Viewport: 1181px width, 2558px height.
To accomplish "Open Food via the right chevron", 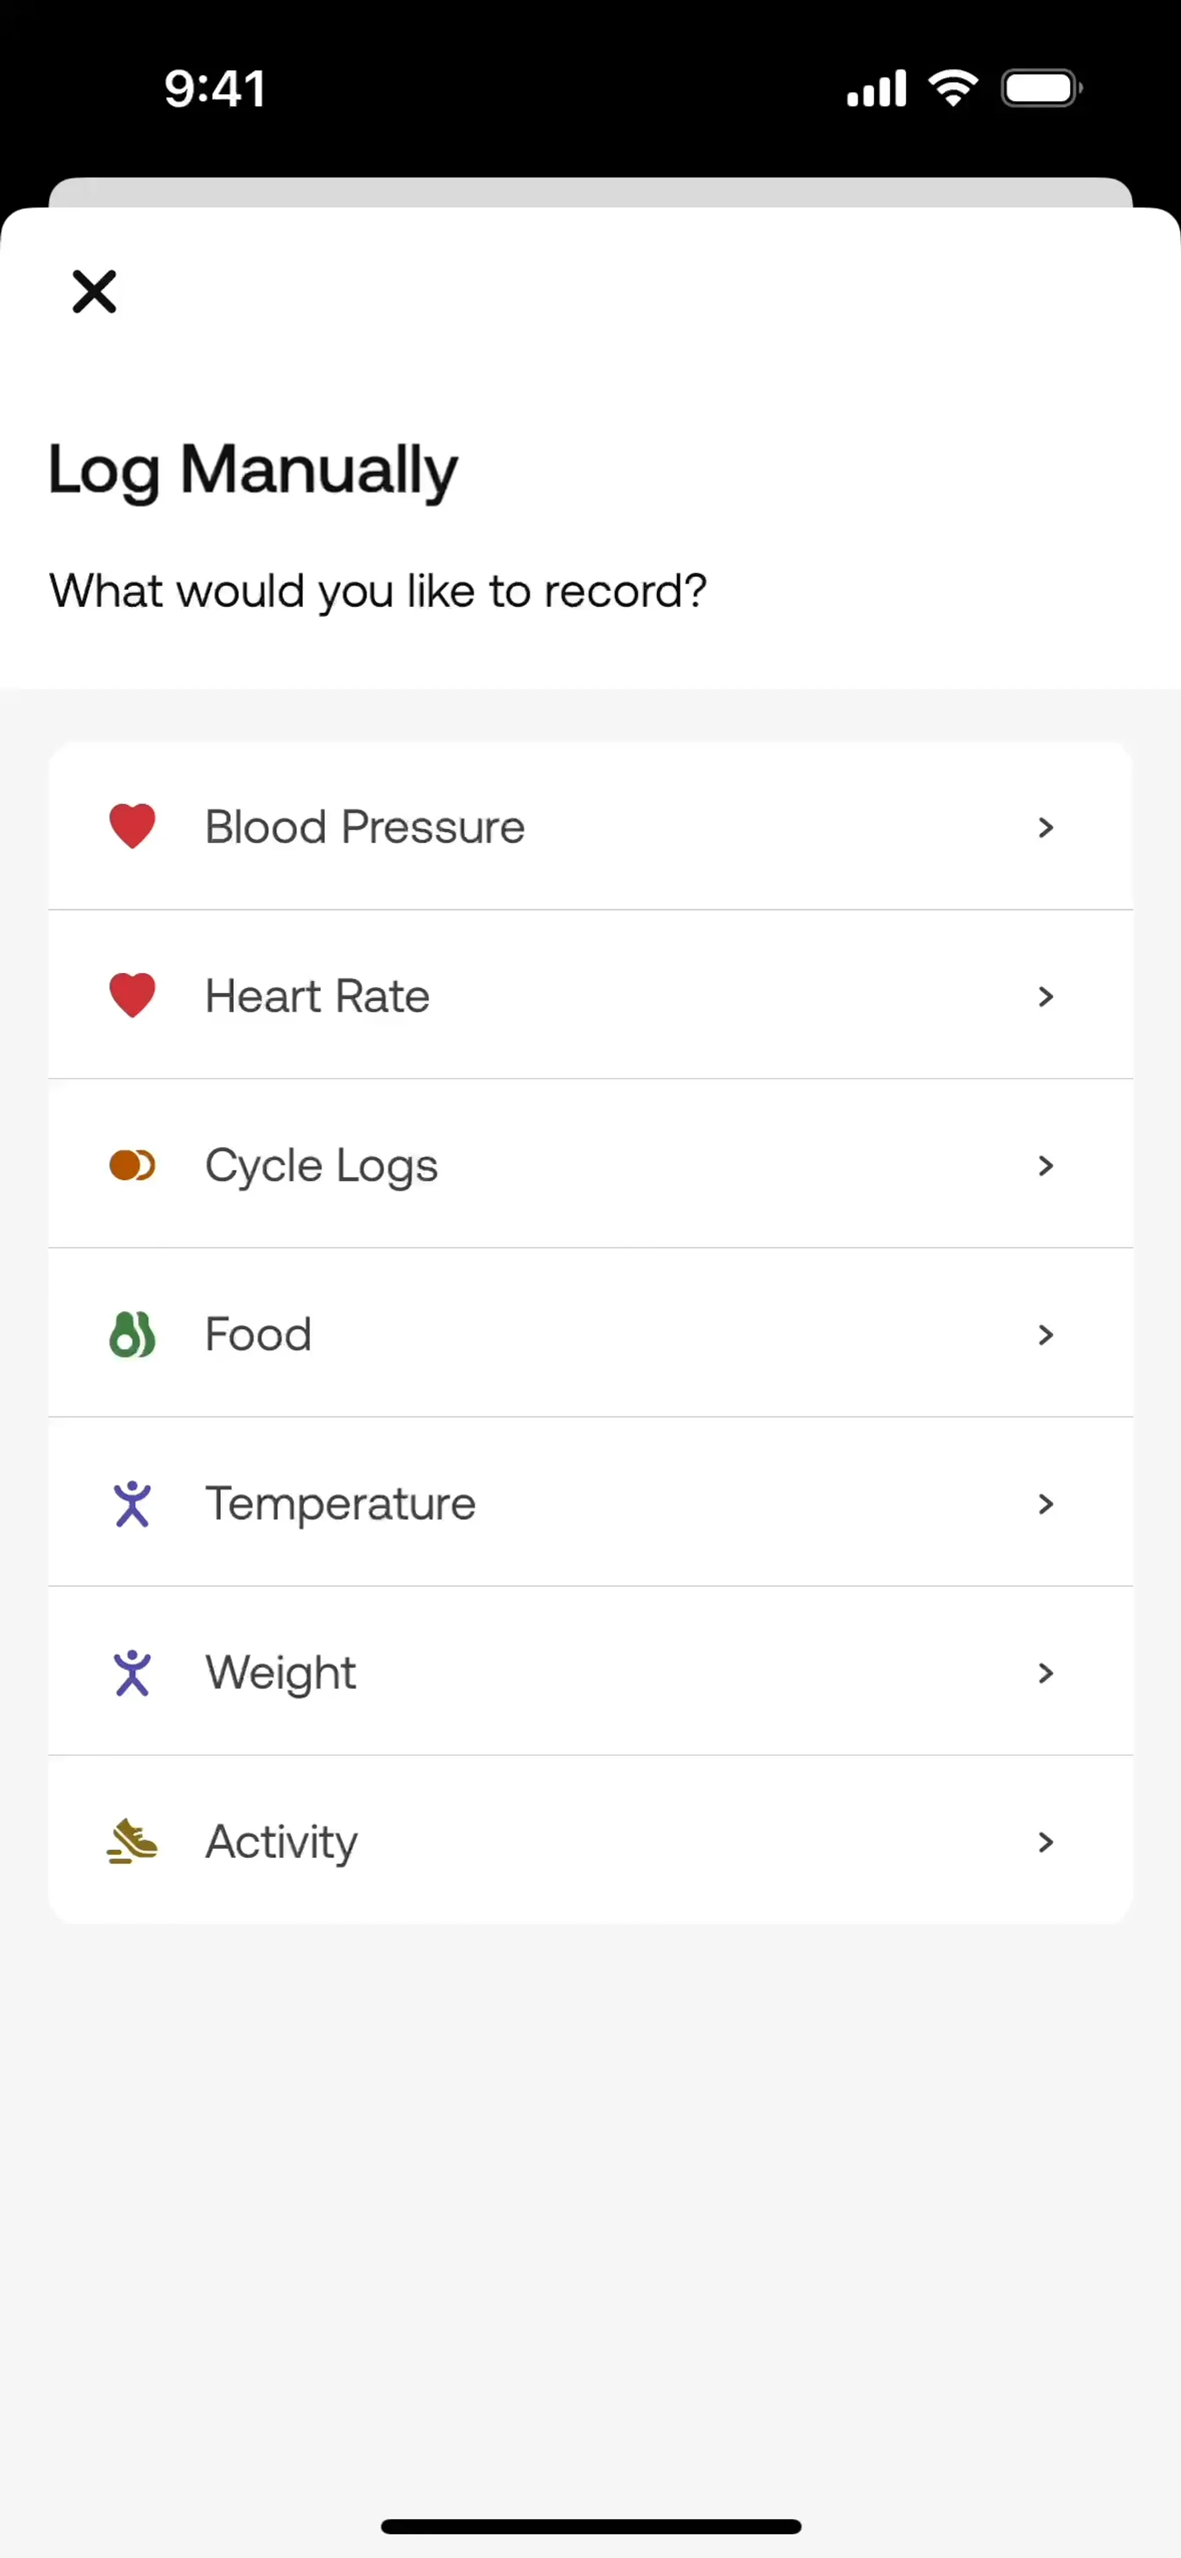I will pos(1045,1335).
